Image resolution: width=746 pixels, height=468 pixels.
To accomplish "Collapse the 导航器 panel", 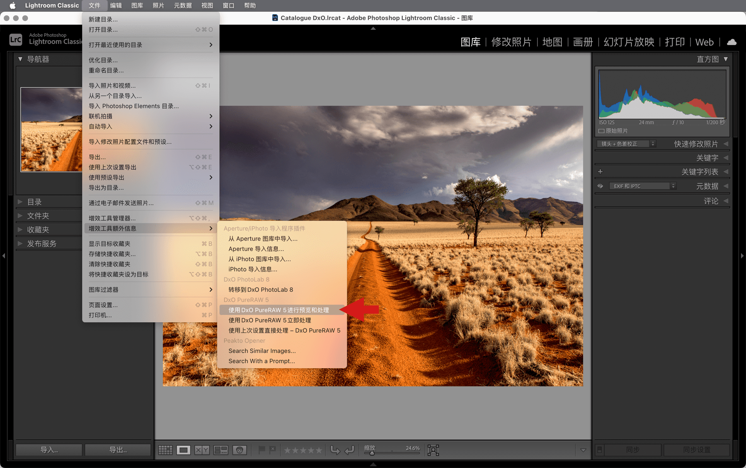I will pyautogui.click(x=20, y=59).
